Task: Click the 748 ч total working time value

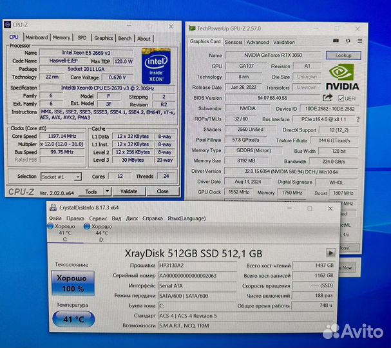Action: 313,305
